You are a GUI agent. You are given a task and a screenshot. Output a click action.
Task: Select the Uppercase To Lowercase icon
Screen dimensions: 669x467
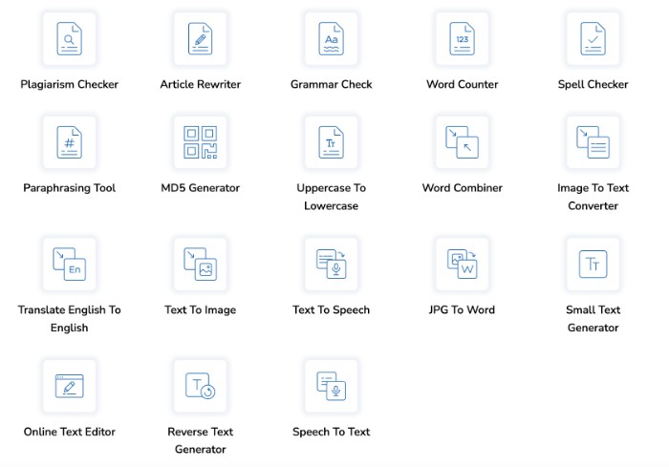[332, 142]
